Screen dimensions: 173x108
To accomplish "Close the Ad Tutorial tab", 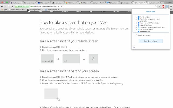I will (x=117, y=3).
